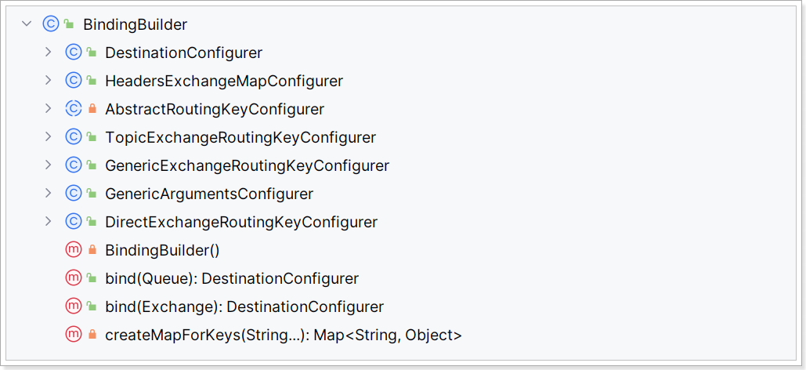Click the method icon of bind(Queue)
The height and width of the screenshot is (370, 806).
pos(74,278)
